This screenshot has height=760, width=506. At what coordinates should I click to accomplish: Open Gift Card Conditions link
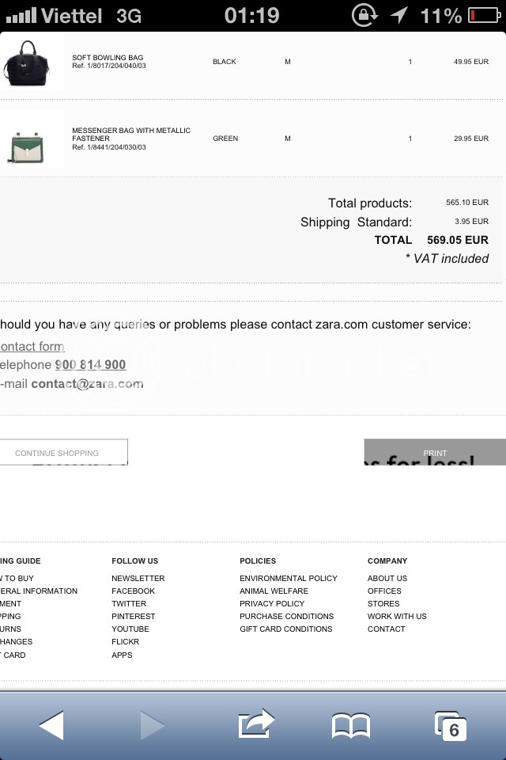[x=286, y=629]
